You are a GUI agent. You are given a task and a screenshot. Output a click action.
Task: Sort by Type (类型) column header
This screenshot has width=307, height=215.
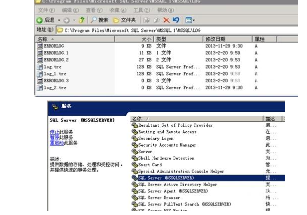click(x=178, y=39)
